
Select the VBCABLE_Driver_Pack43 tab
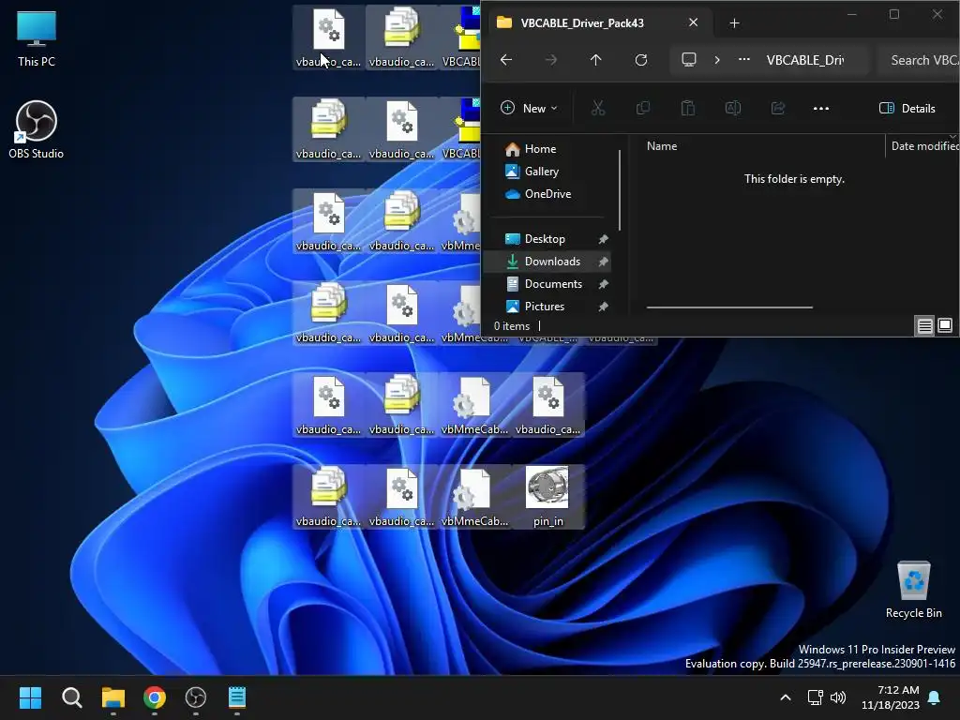tap(600, 23)
